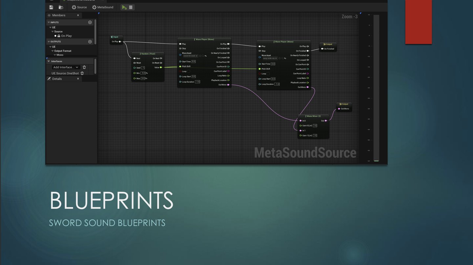Click the Loop Duration field on the sword-hit Wave Player
The height and width of the screenshot is (265, 473).
[x=197, y=82]
